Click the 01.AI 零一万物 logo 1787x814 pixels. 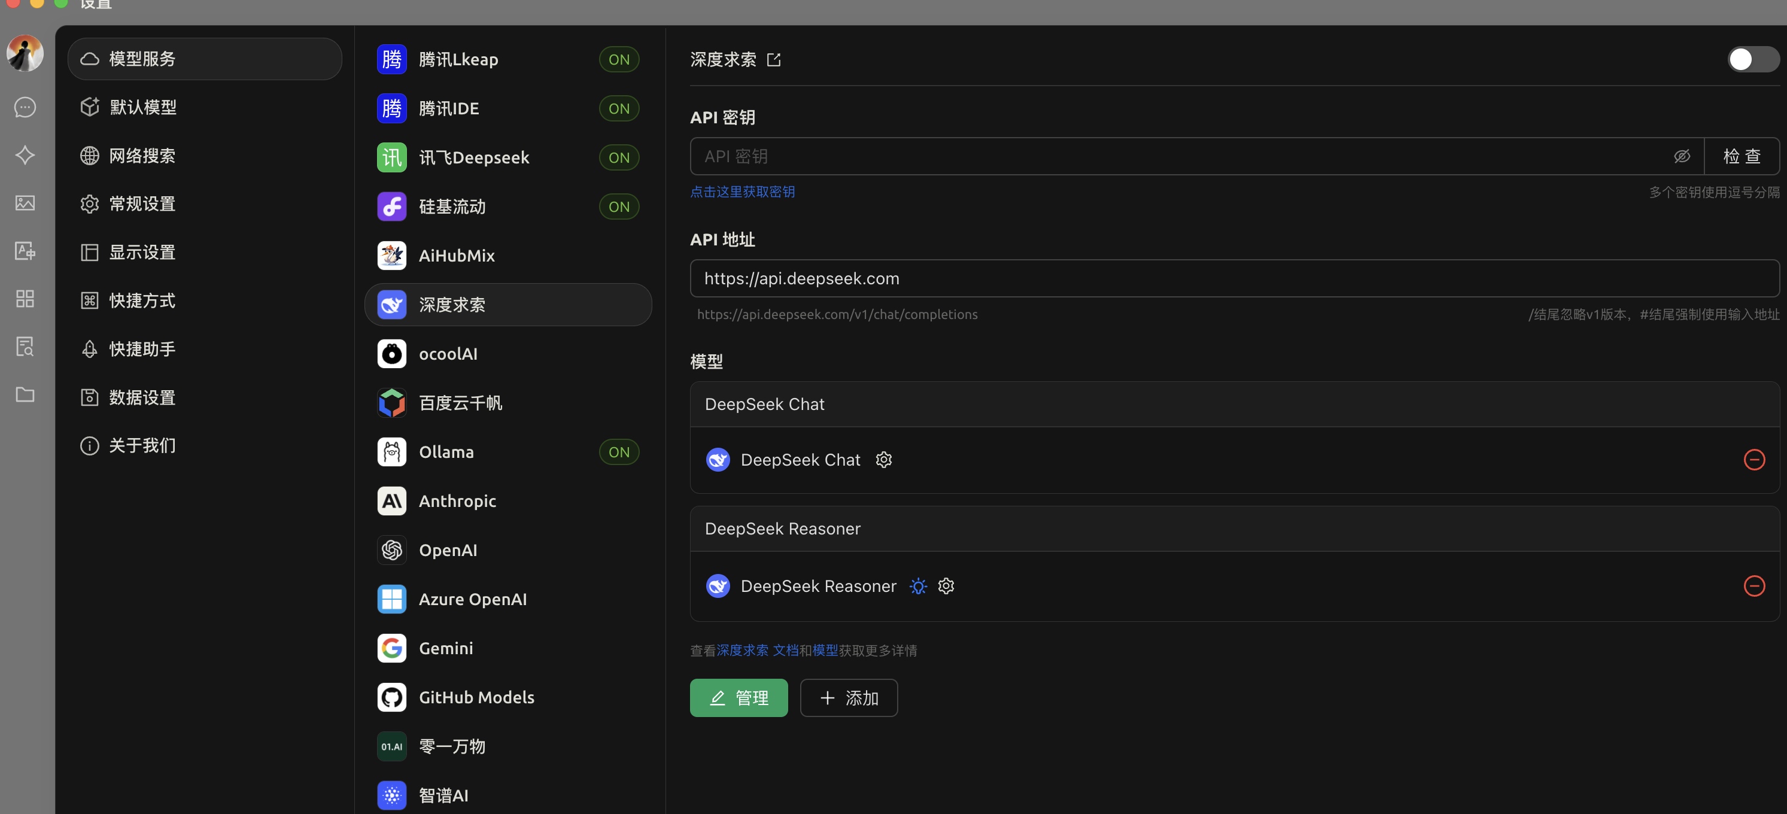click(392, 747)
